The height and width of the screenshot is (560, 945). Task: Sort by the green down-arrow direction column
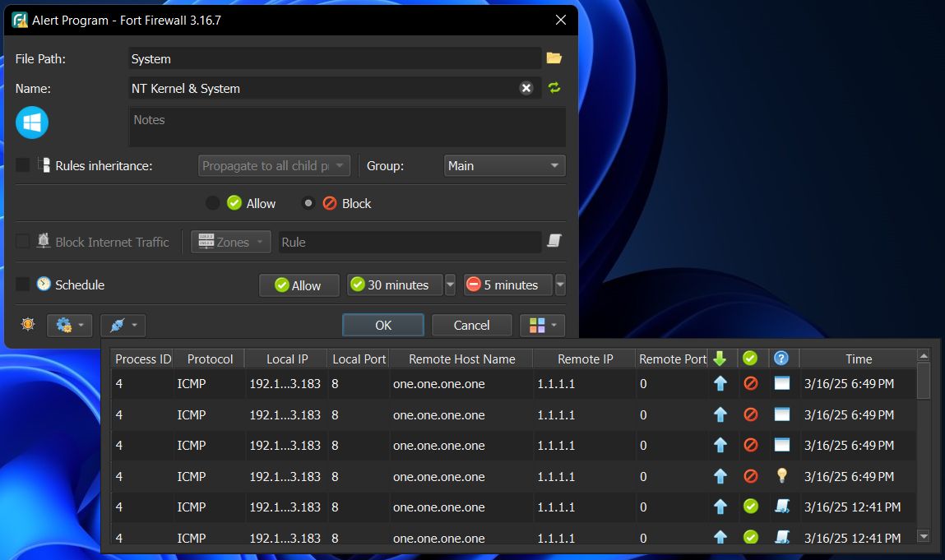click(720, 359)
